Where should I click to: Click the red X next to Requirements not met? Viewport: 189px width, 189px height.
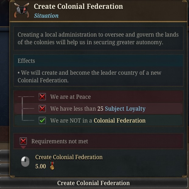[x=23, y=141]
